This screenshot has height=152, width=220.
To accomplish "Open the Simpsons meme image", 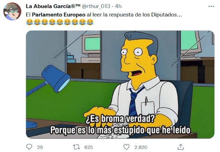I will tap(120, 84).
